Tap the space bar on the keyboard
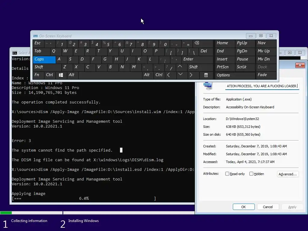308x231 pixels. (x=110, y=75)
